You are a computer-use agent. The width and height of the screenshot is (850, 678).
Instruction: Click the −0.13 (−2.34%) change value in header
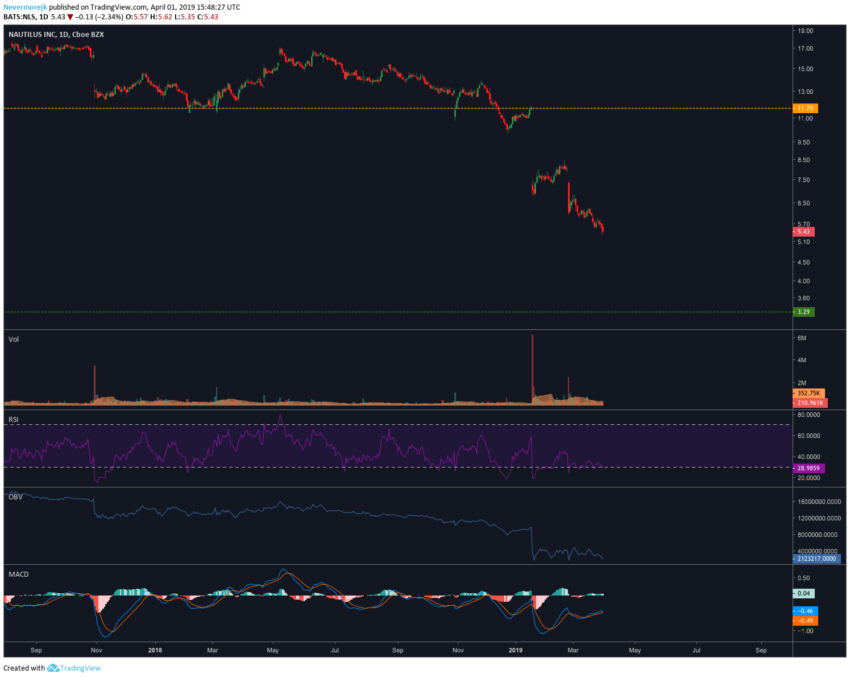[x=99, y=17]
